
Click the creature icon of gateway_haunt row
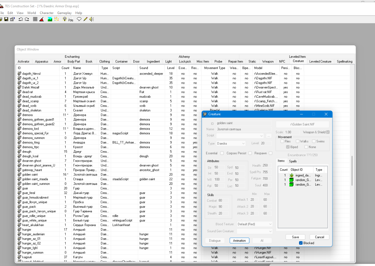(x=19, y=170)
